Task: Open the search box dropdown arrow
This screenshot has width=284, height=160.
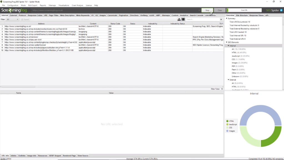Action: [221, 19]
